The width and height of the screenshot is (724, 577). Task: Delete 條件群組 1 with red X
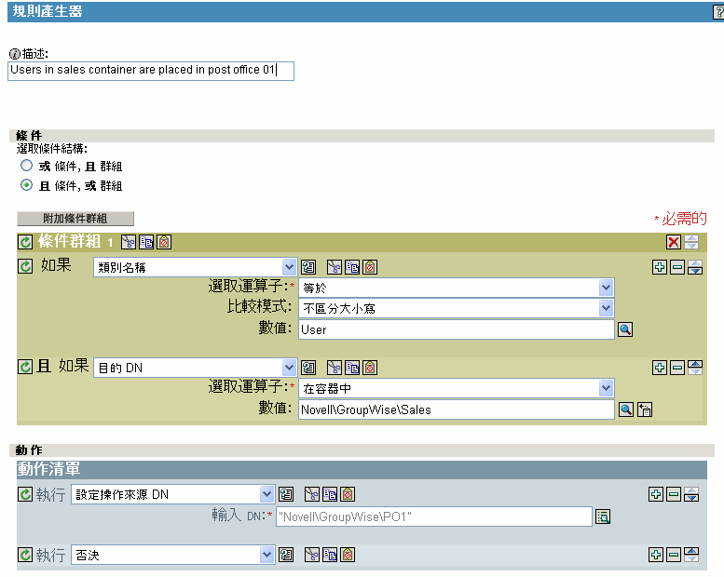[x=674, y=242]
